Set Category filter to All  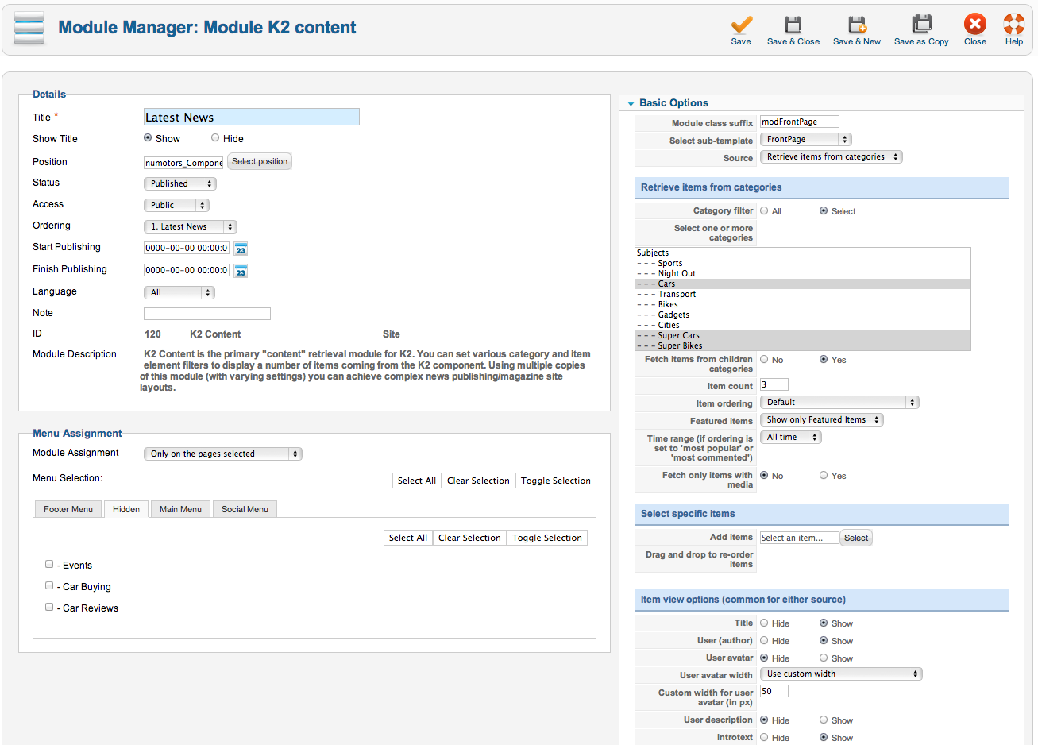[x=764, y=210]
